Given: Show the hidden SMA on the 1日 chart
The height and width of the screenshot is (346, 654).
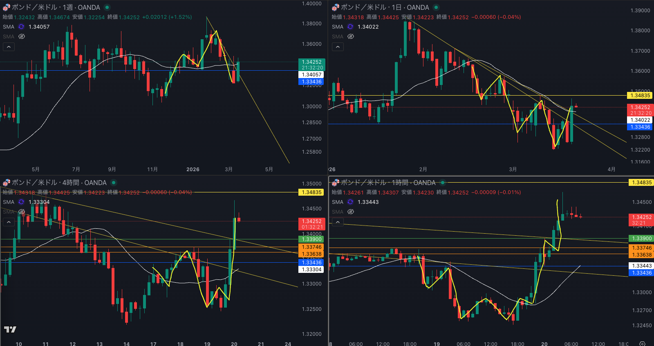Looking at the screenshot, I should tap(351, 36).
